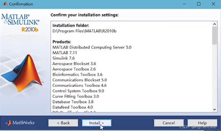The width and height of the screenshot is (221, 131).
Task: Select the MATLAB 7.11 line
Action: (65, 53)
